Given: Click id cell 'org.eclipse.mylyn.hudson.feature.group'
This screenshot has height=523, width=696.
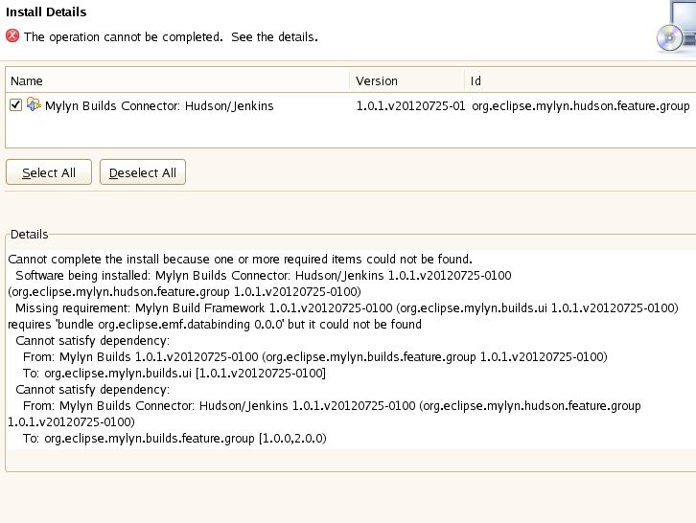Looking at the screenshot, I should pyautogui.click(x=581, y=106).
